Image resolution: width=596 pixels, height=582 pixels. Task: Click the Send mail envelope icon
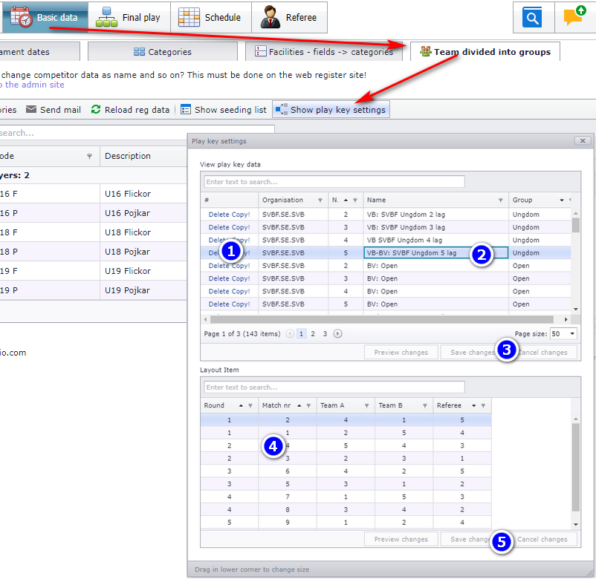pyautogui.click(x=31, y=110)
